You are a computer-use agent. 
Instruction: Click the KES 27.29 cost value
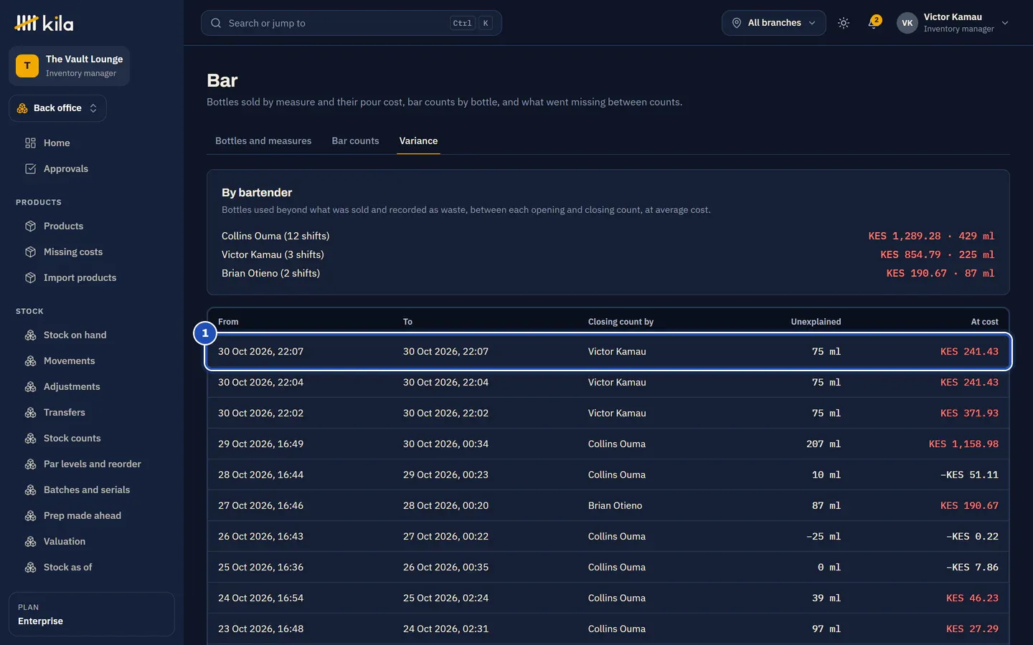click(972, 629)
